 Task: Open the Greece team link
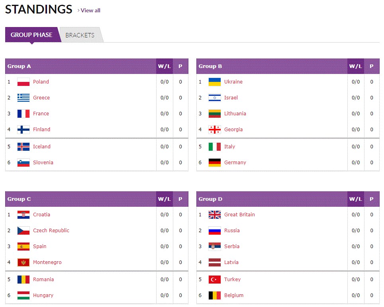pos(41,98)
